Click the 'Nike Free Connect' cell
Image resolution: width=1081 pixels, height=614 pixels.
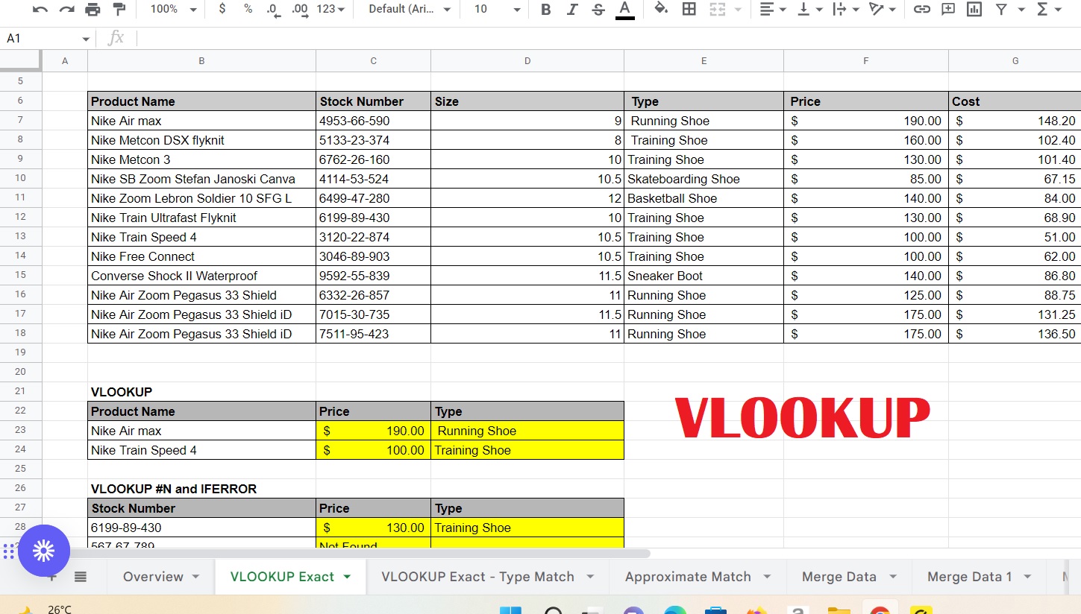pyautogui.click(x=201, y=256)
